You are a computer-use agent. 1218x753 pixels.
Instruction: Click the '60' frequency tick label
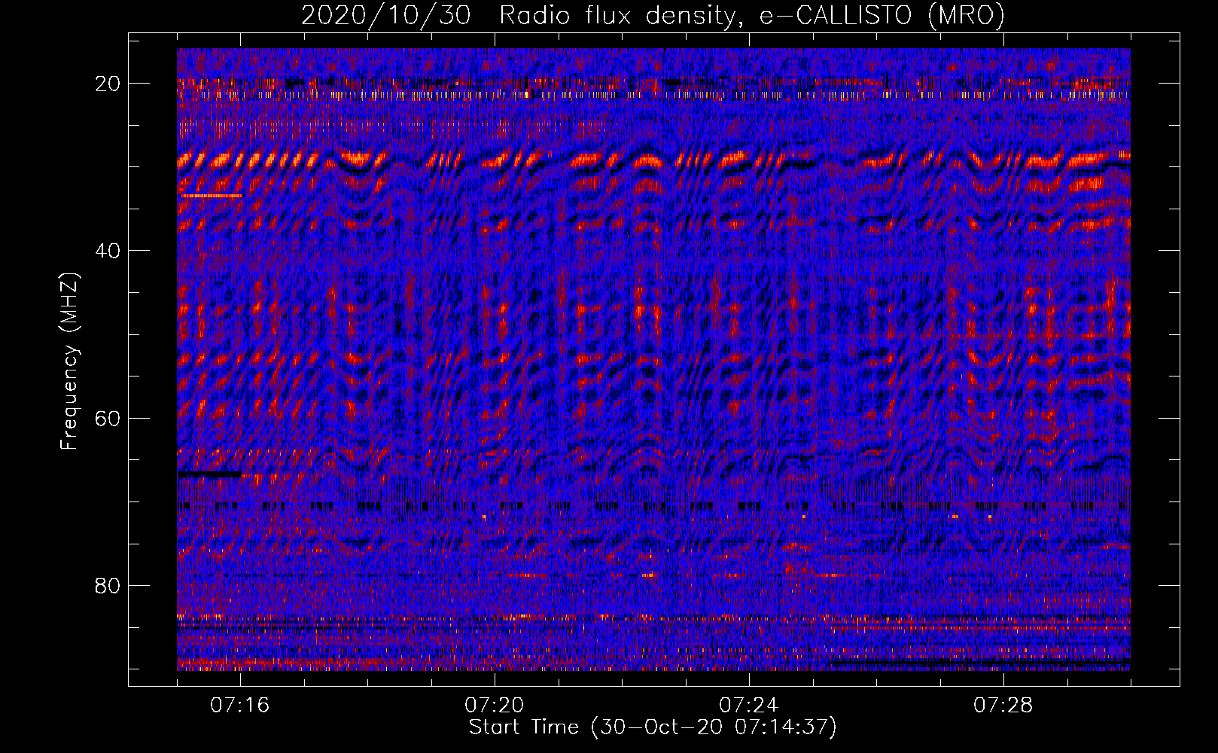108,418
